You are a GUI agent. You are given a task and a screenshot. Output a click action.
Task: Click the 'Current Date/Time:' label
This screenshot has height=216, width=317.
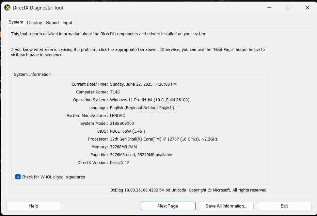[x=89, y=84]
